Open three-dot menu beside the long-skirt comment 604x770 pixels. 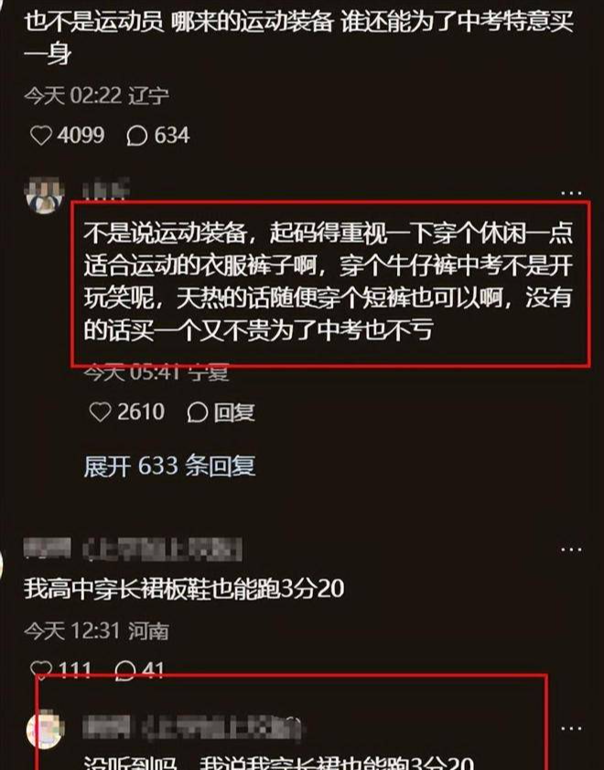pos(571,549)
